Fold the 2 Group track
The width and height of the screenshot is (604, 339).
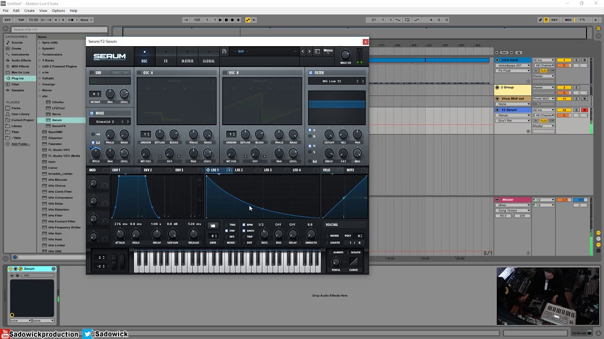pos(497,87)
